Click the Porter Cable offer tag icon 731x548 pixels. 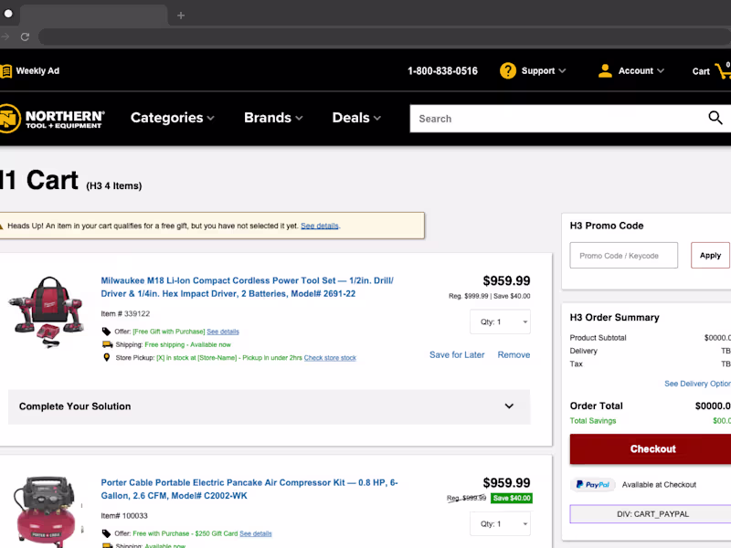click(x=106, y=533)
